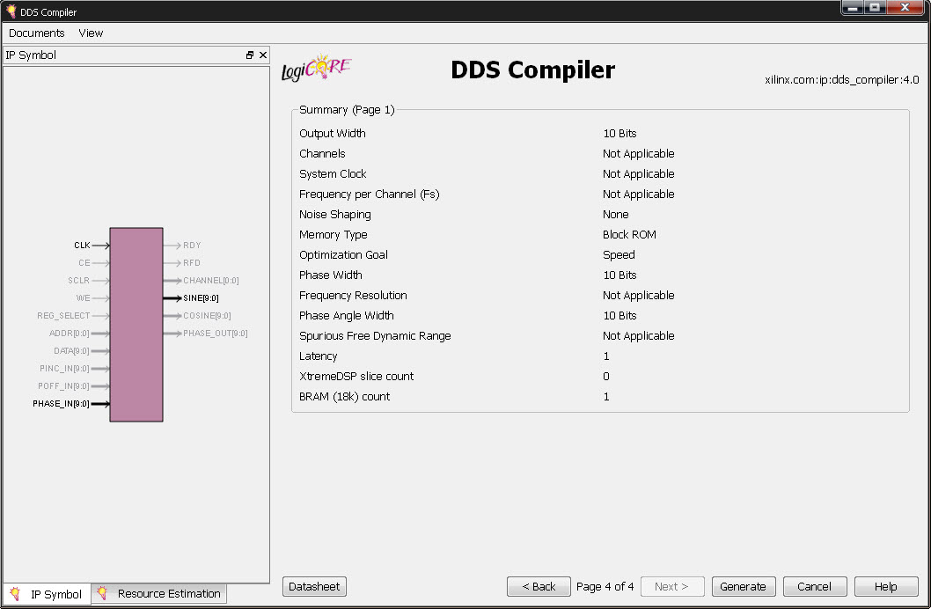Switch to the Resource Estimation tab
Screen dimensions: 931x609
tap(159, 594)
